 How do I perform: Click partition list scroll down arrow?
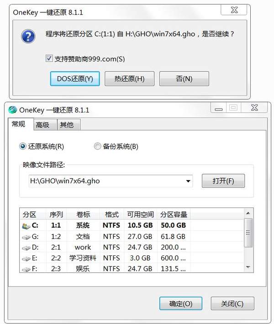pos(248,267)
